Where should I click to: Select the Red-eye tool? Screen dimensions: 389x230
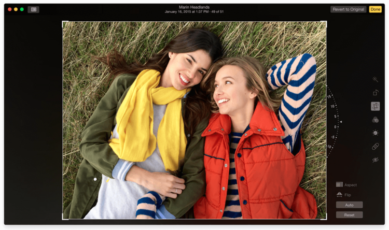(x=376, y=160)
